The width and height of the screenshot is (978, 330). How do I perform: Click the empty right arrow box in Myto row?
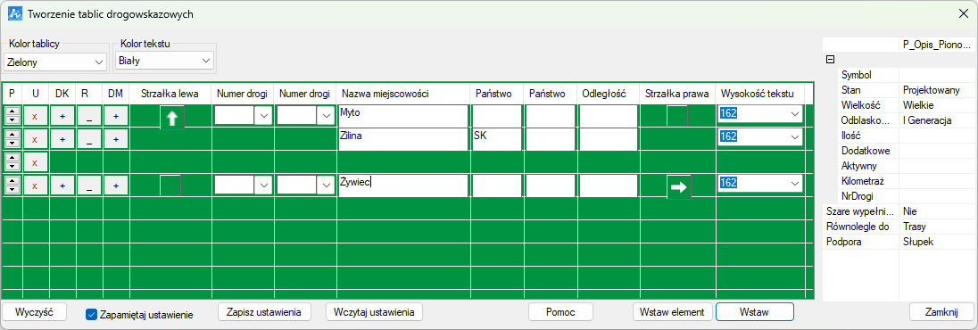click(x=677, y=116)
